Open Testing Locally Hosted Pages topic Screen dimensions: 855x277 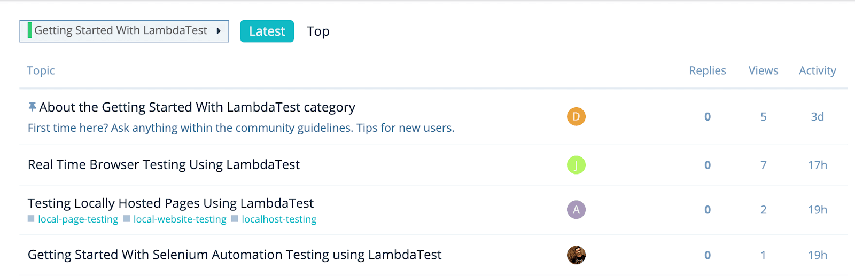tap(170, 203)
